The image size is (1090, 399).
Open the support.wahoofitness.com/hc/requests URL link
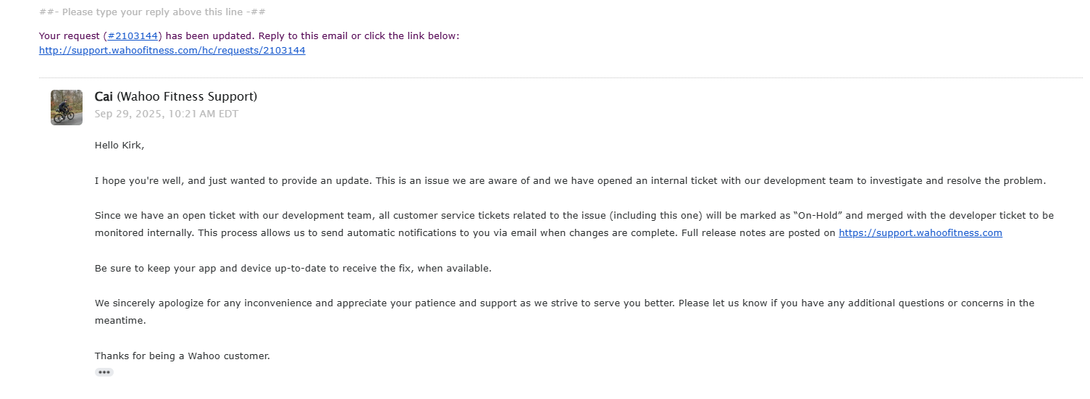172,51
